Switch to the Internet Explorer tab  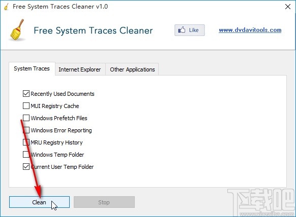(80, 69)
